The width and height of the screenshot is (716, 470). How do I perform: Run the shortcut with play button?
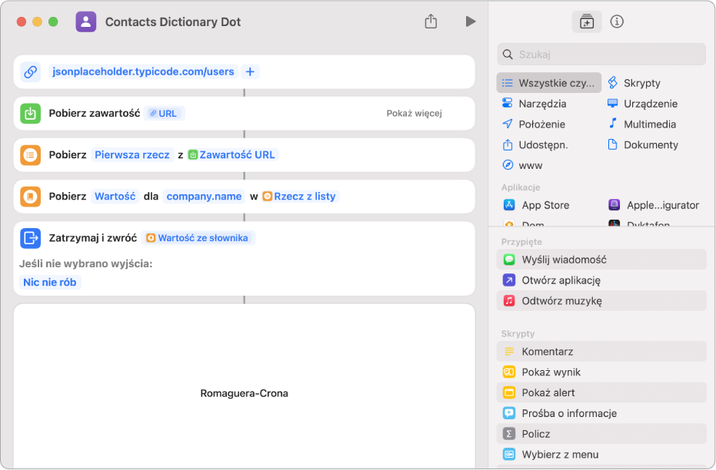pos(470,22)
